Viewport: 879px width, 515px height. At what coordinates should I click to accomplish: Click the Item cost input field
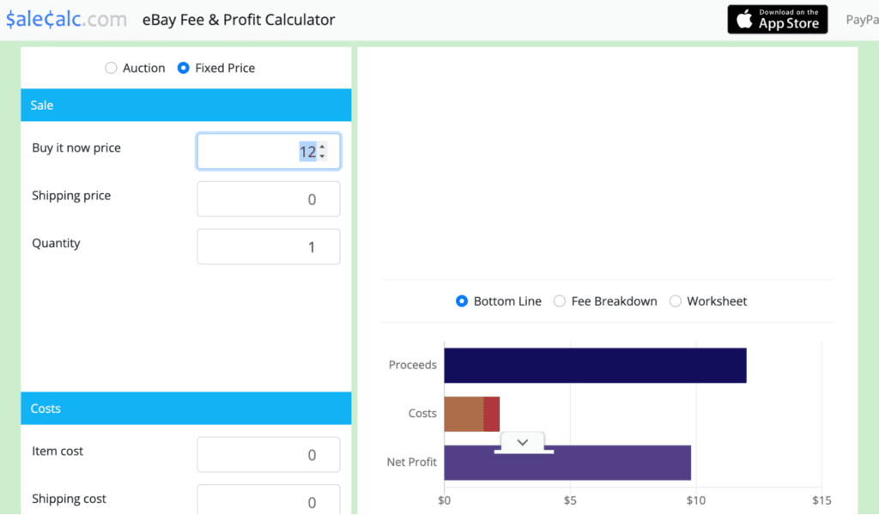point(268,454)
